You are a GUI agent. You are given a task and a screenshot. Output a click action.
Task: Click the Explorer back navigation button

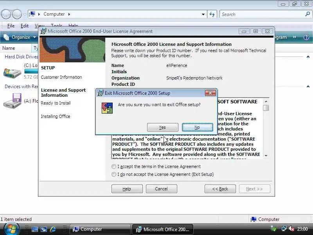6,14
